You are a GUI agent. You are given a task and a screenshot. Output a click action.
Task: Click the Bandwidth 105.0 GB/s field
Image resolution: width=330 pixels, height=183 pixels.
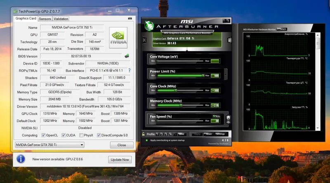tap(114, 99)
